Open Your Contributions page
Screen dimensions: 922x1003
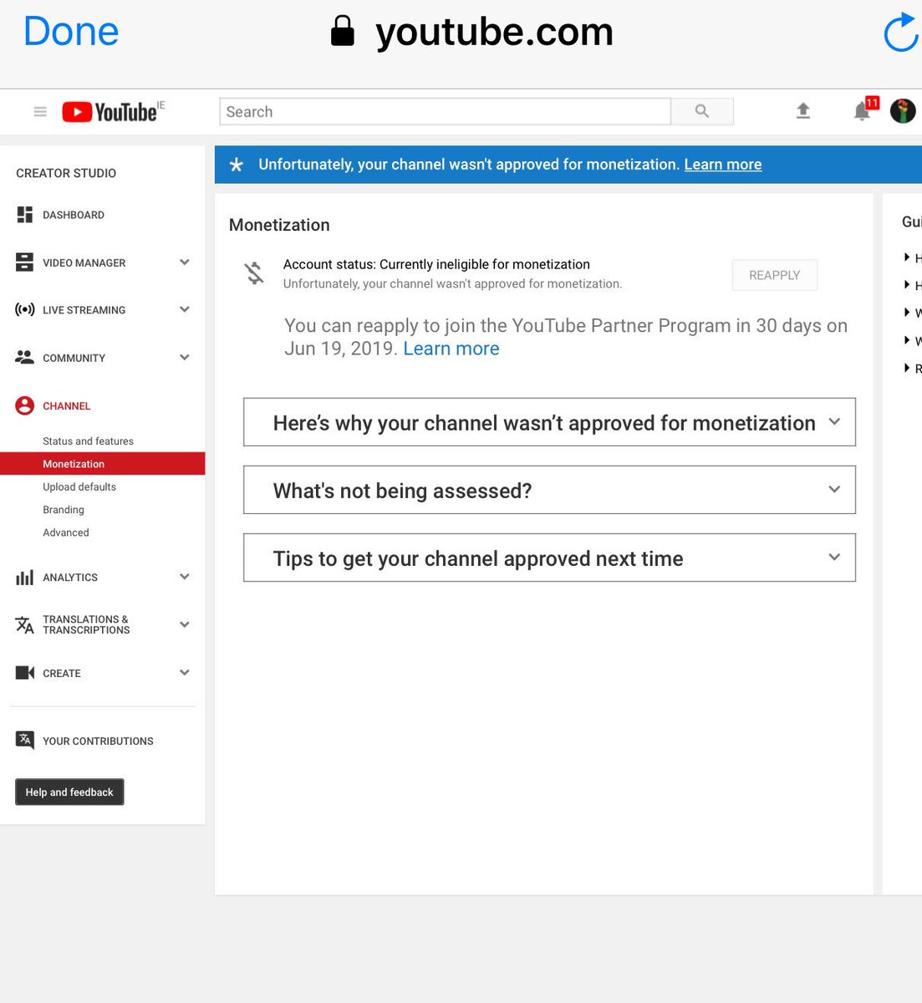(x=98, y=741)
